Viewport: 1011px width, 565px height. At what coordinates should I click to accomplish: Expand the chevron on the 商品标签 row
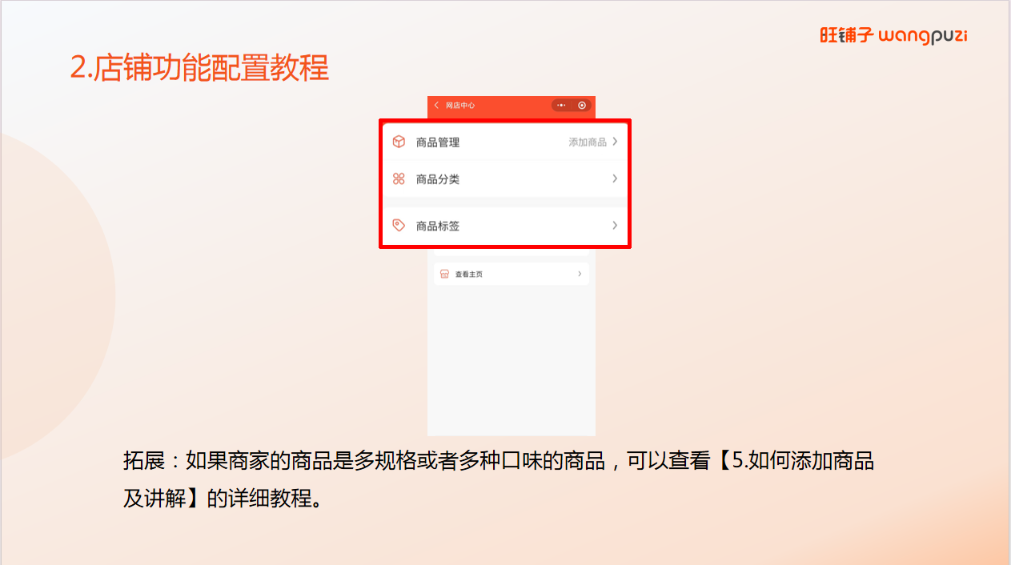(x=615, y=225)
